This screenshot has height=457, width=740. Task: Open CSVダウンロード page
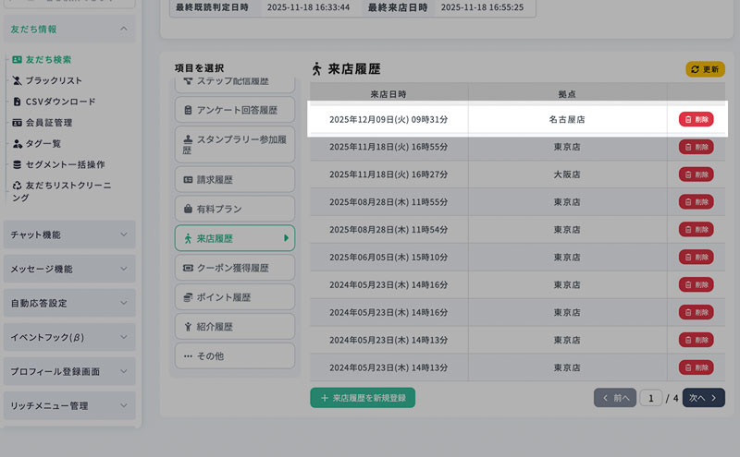(x=59, y=102)
